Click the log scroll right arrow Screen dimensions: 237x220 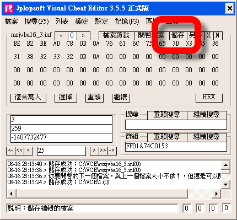tap(217, 194)
